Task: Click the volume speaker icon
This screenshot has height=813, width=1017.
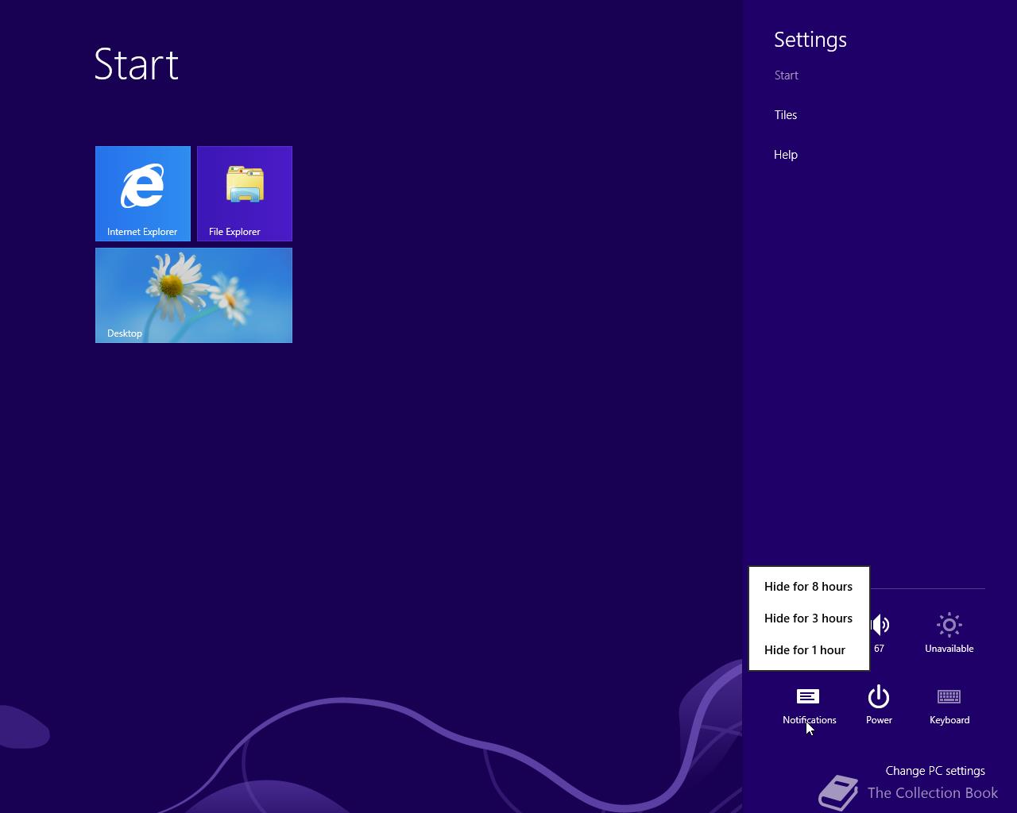Action: click(880, 625)
